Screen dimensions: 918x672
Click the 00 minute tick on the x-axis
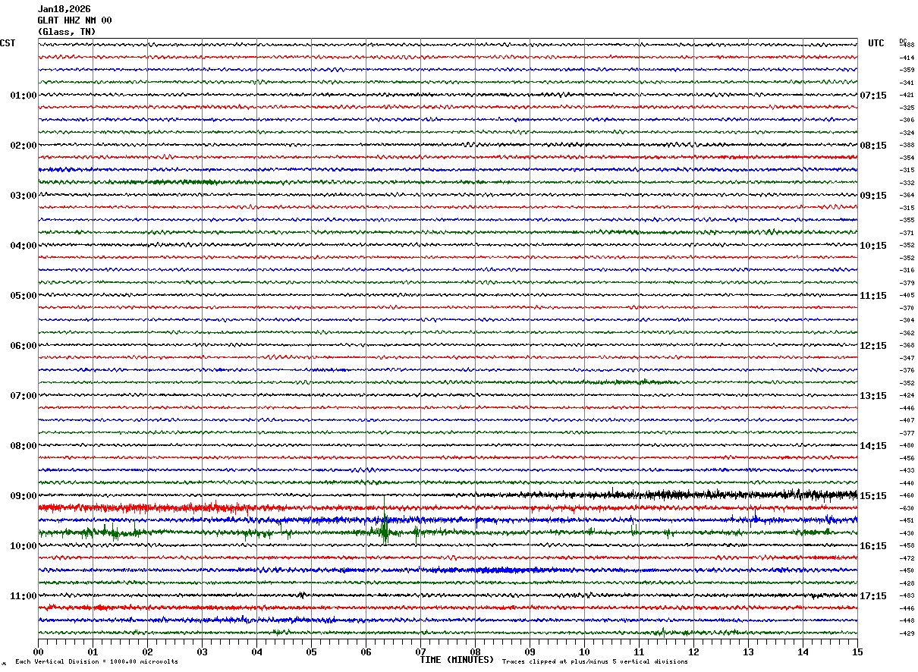pos(38,652)
